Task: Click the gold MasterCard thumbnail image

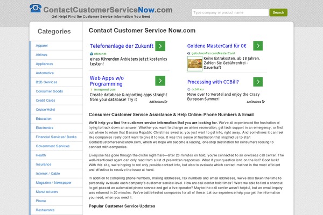Action: [195, 63]
